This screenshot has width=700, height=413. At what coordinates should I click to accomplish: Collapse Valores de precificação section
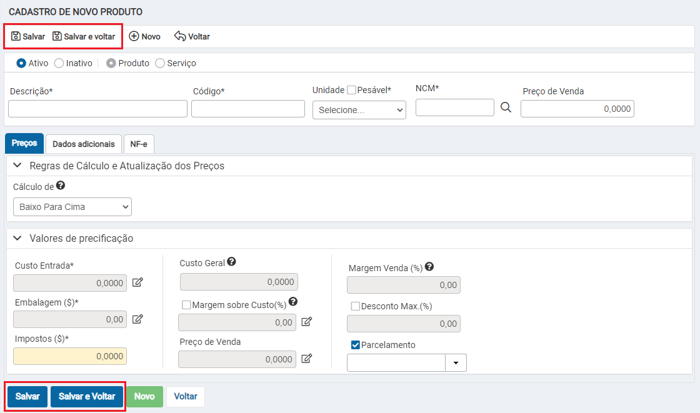point(17,238)
